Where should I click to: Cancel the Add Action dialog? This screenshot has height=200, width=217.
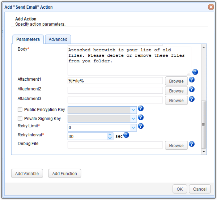(200, 189)
